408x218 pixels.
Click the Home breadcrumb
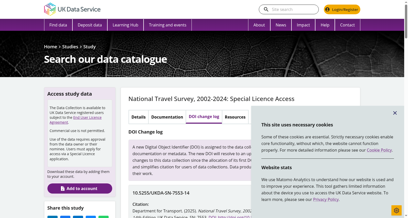tap(50, 47)
